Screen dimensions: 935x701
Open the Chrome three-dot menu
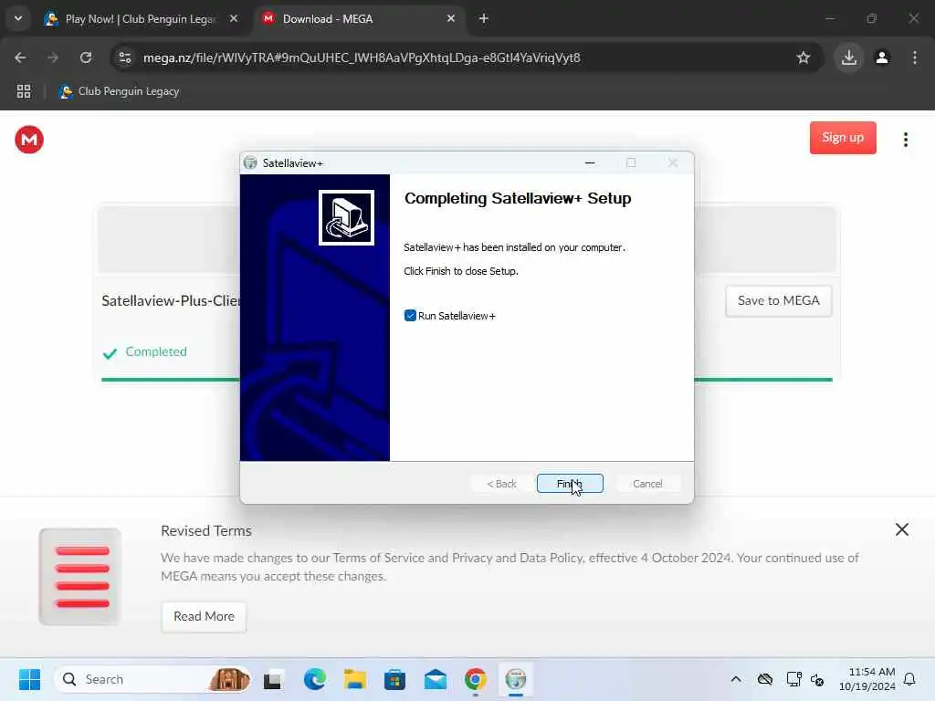[915, 58]
